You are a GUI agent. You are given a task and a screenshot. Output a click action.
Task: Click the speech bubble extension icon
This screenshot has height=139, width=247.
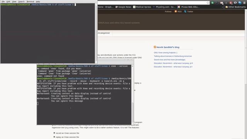235,3
